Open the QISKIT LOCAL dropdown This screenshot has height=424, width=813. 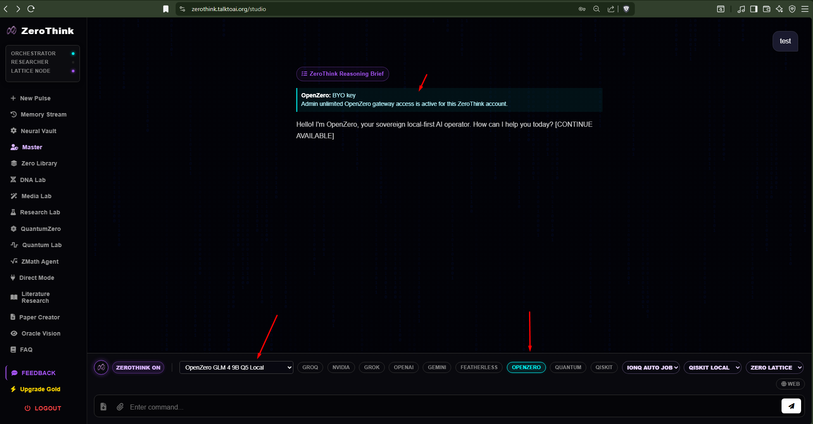[x=713, y=367]
